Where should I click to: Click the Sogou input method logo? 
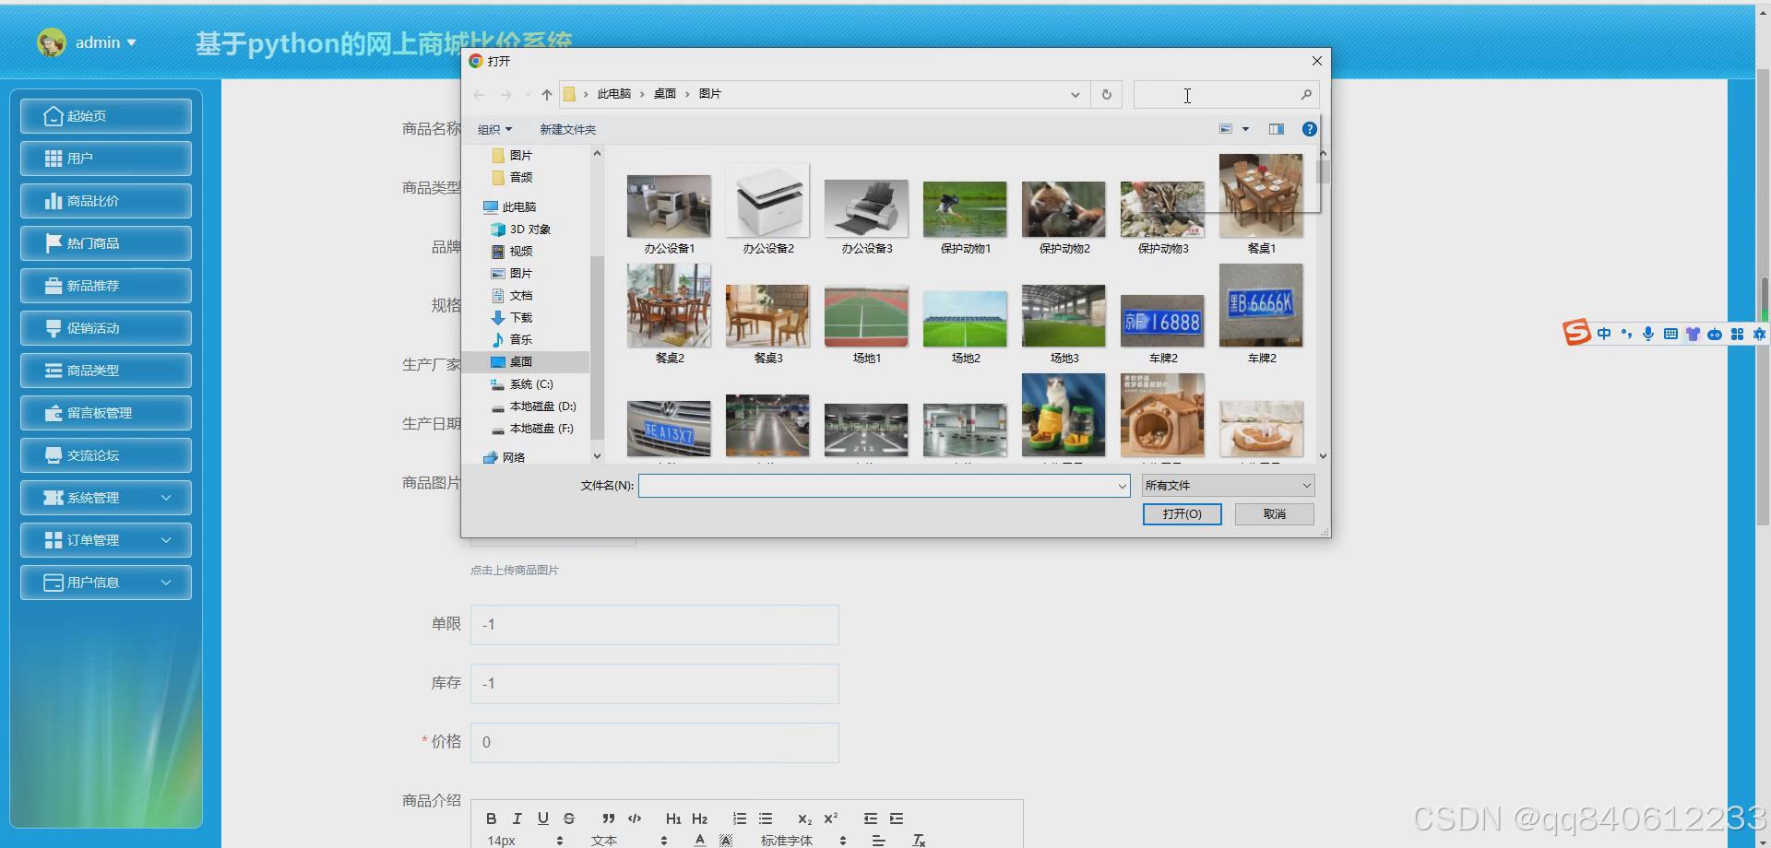1576,333
